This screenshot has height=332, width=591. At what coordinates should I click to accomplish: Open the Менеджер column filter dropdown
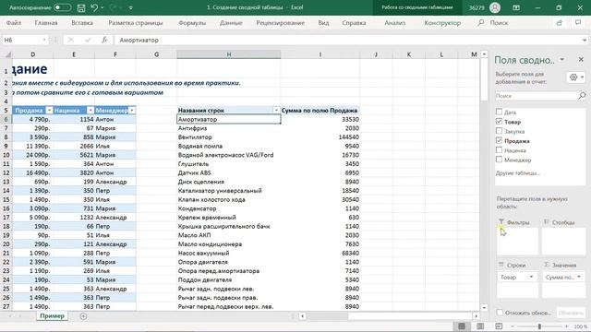click(x=132, y=111)
